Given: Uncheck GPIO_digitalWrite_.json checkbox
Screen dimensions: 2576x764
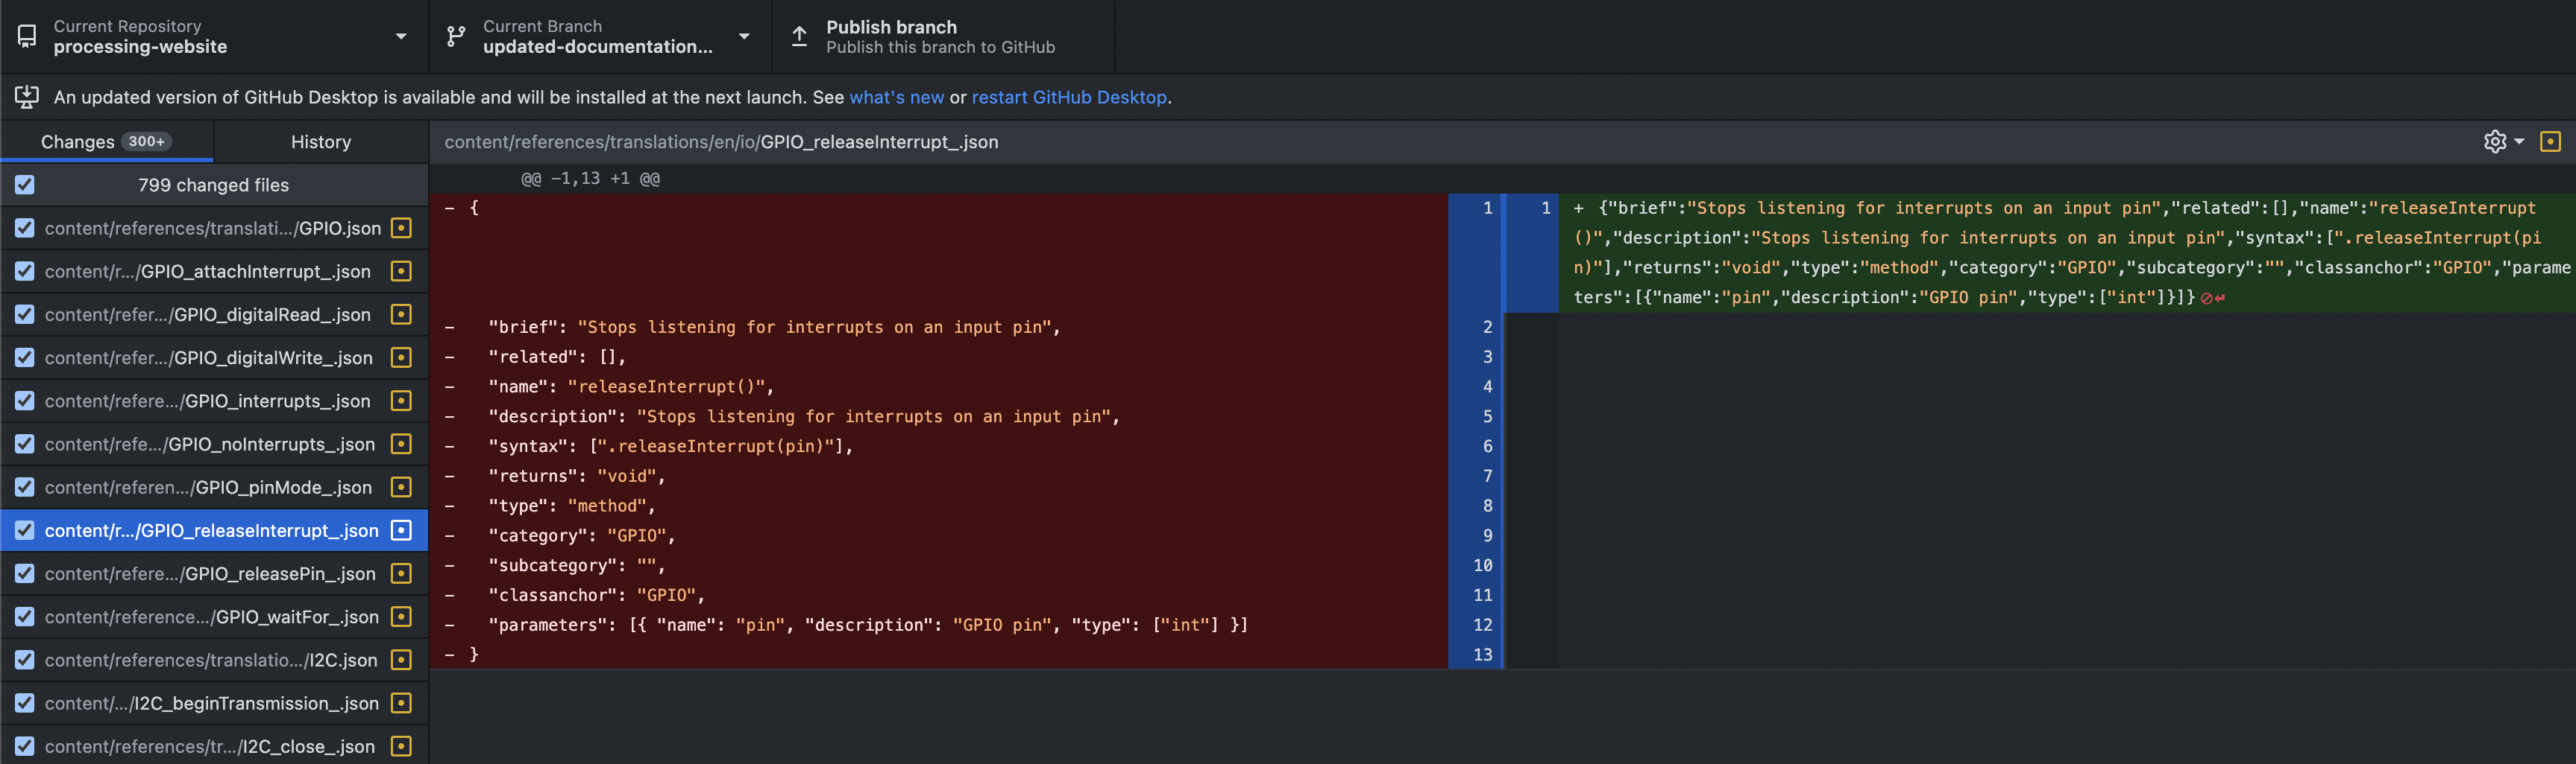Looking at the screenshot, I should 25,357.
